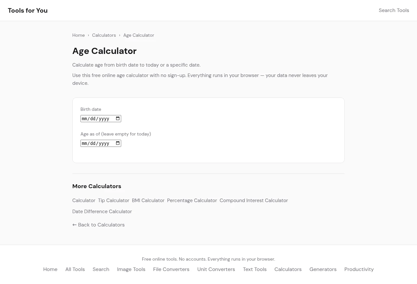Go to Date Difference Calculator
Image resolution: width=417 pixels, height=284 pixels.
click(102, 212)
